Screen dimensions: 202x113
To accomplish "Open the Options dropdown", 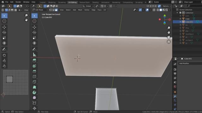I will coord(166,6).
